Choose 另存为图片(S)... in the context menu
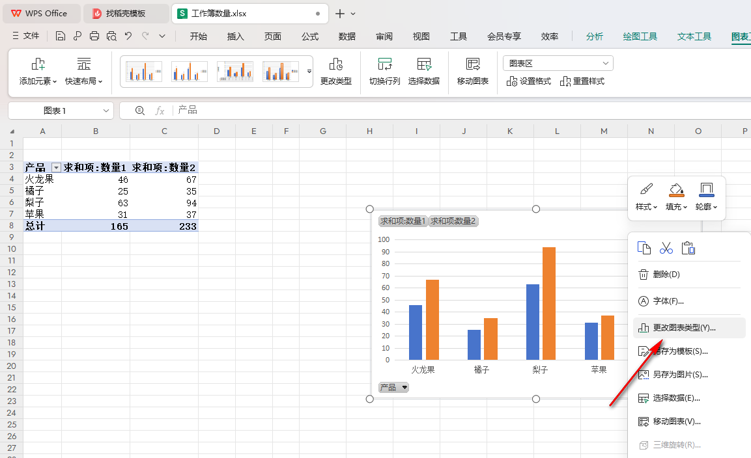 689,375
